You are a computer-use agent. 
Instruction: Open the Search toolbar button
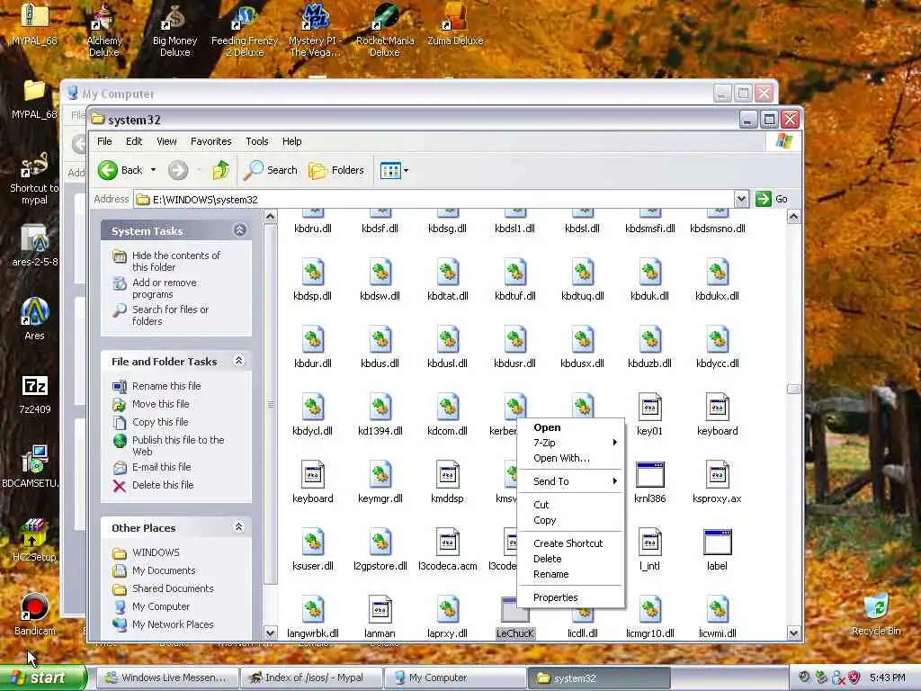pos(271,170)
